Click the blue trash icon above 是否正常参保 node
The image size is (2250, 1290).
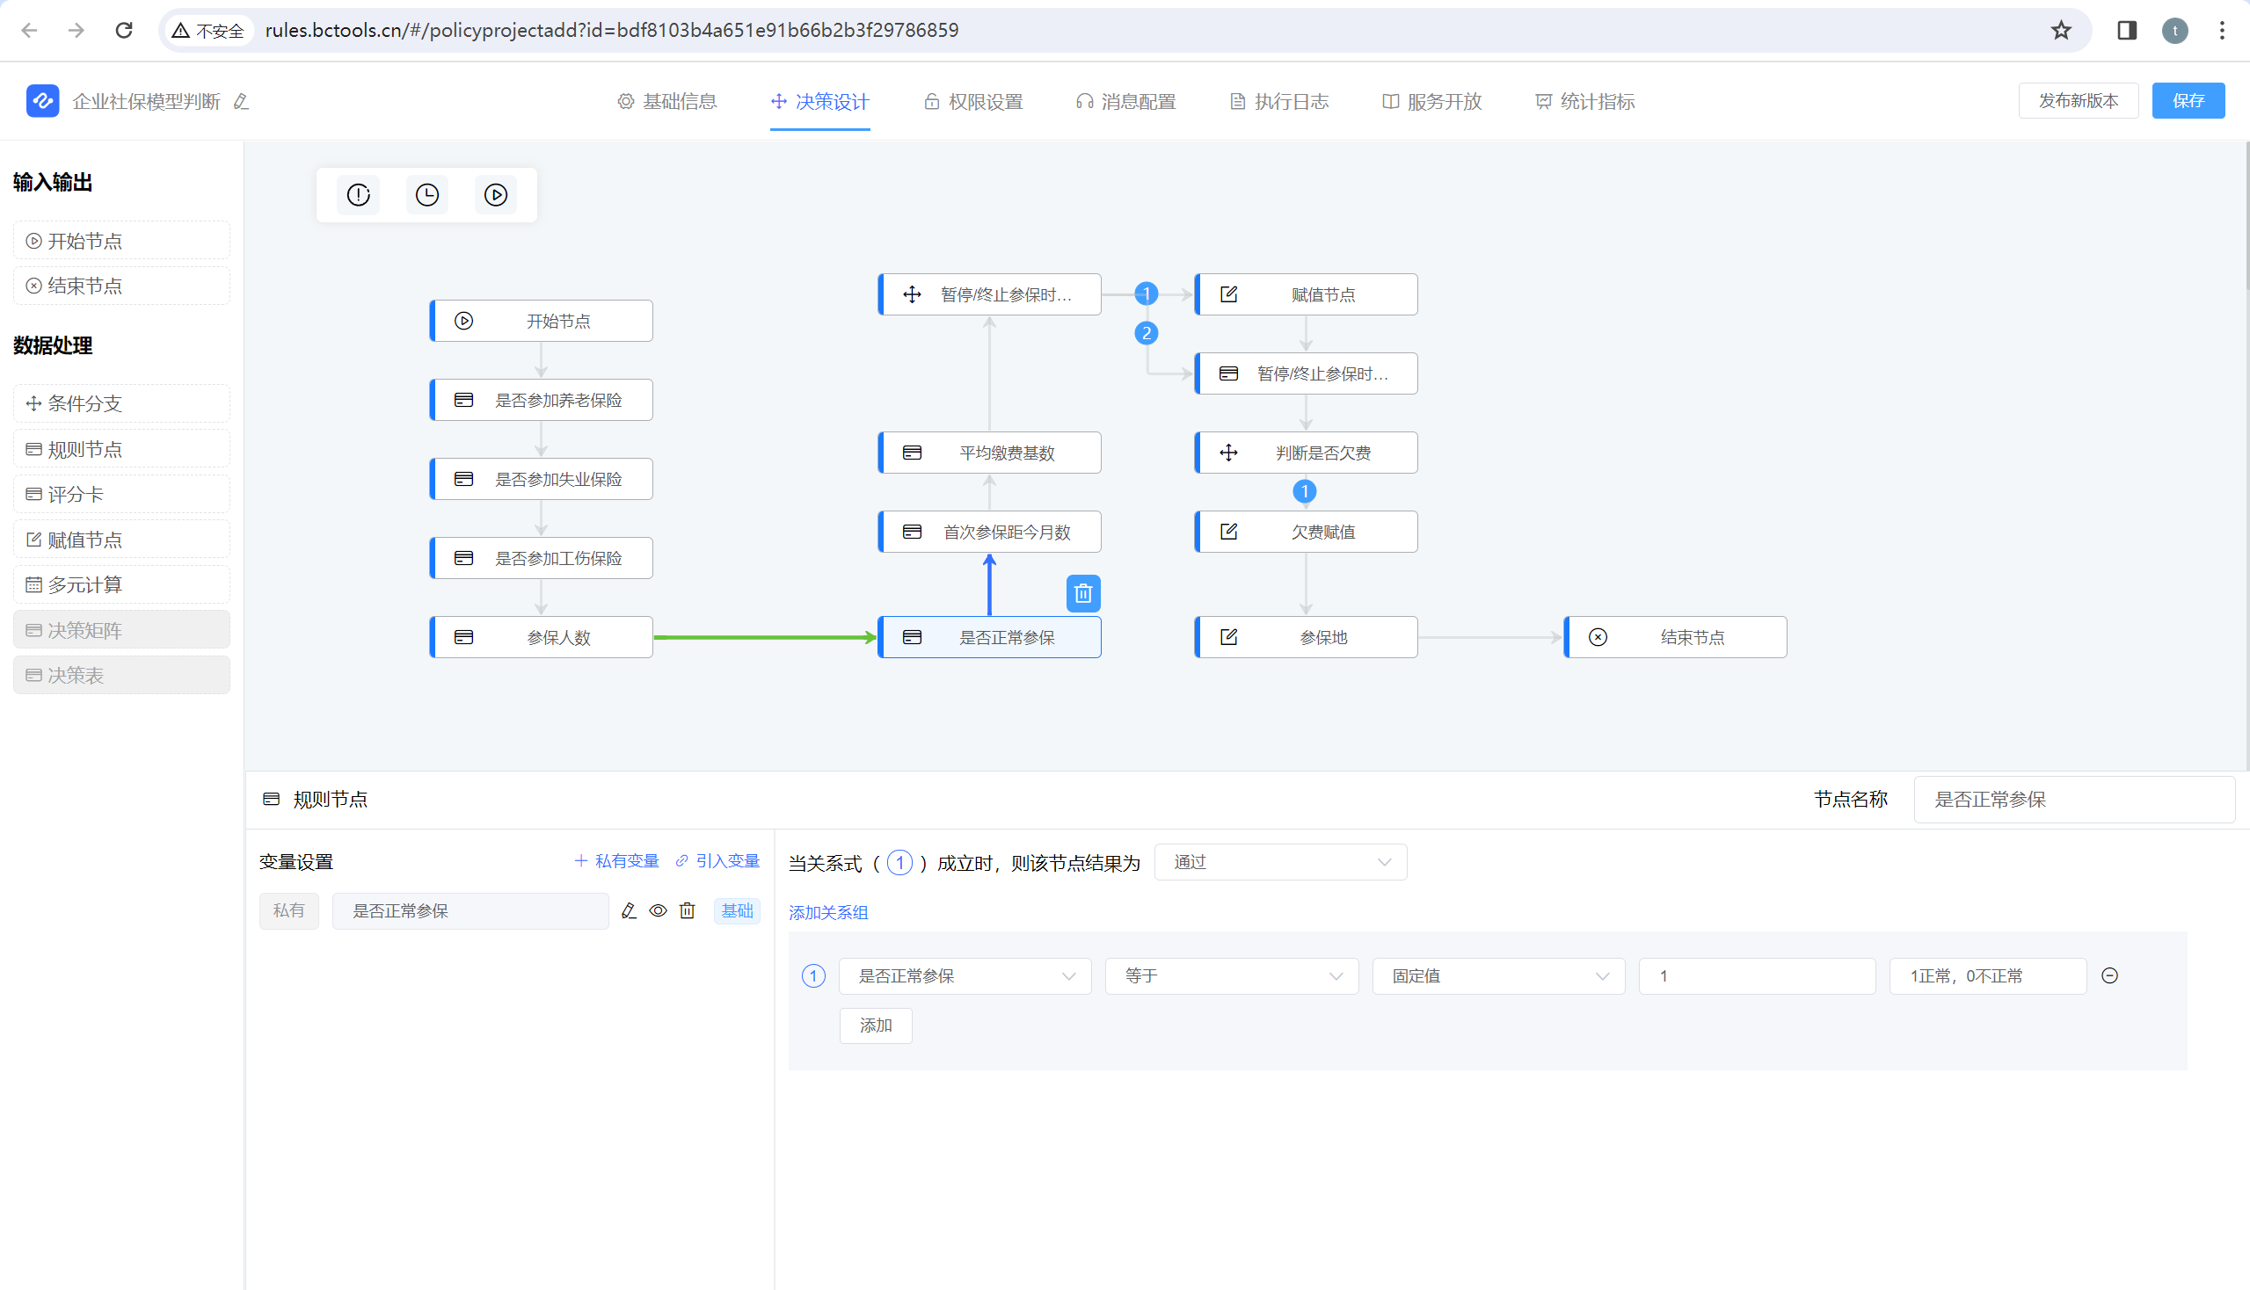[x=1082, y=594]
